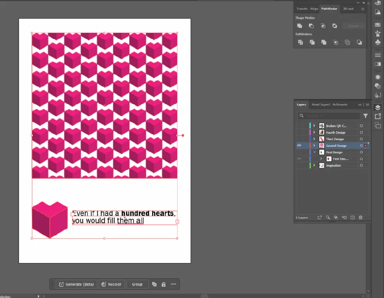Screen dimensions: 384x298
Task: Show the Broken QR C... layer
Action: click(299, 126)
